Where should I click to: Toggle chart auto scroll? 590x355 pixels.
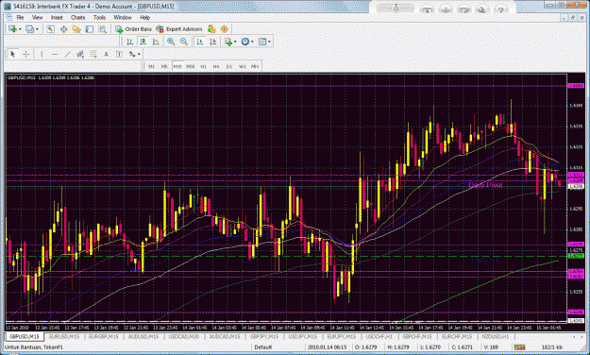click(x=200, y=42)
